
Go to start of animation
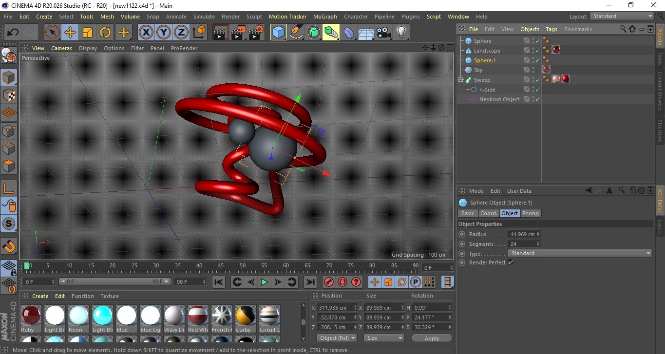point(219,282)
